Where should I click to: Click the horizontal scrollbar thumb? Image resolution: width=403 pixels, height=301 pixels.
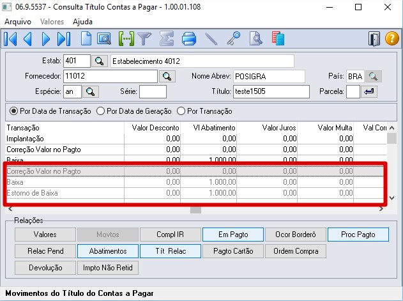point(195,210)
